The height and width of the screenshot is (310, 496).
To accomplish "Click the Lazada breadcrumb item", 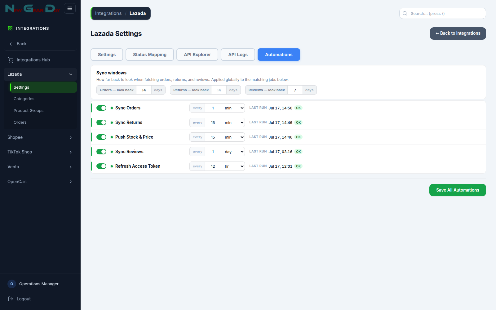I will (x=138, y=13).
